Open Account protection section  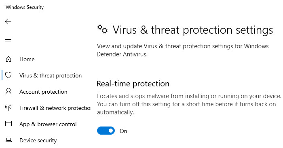pos(43,92)
